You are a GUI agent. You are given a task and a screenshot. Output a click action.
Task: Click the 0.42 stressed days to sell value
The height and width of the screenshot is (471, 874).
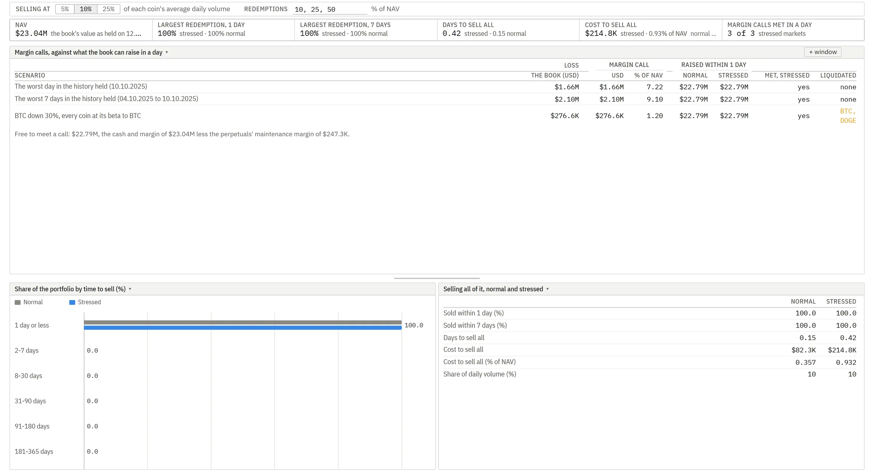click(x=848, y=338)
